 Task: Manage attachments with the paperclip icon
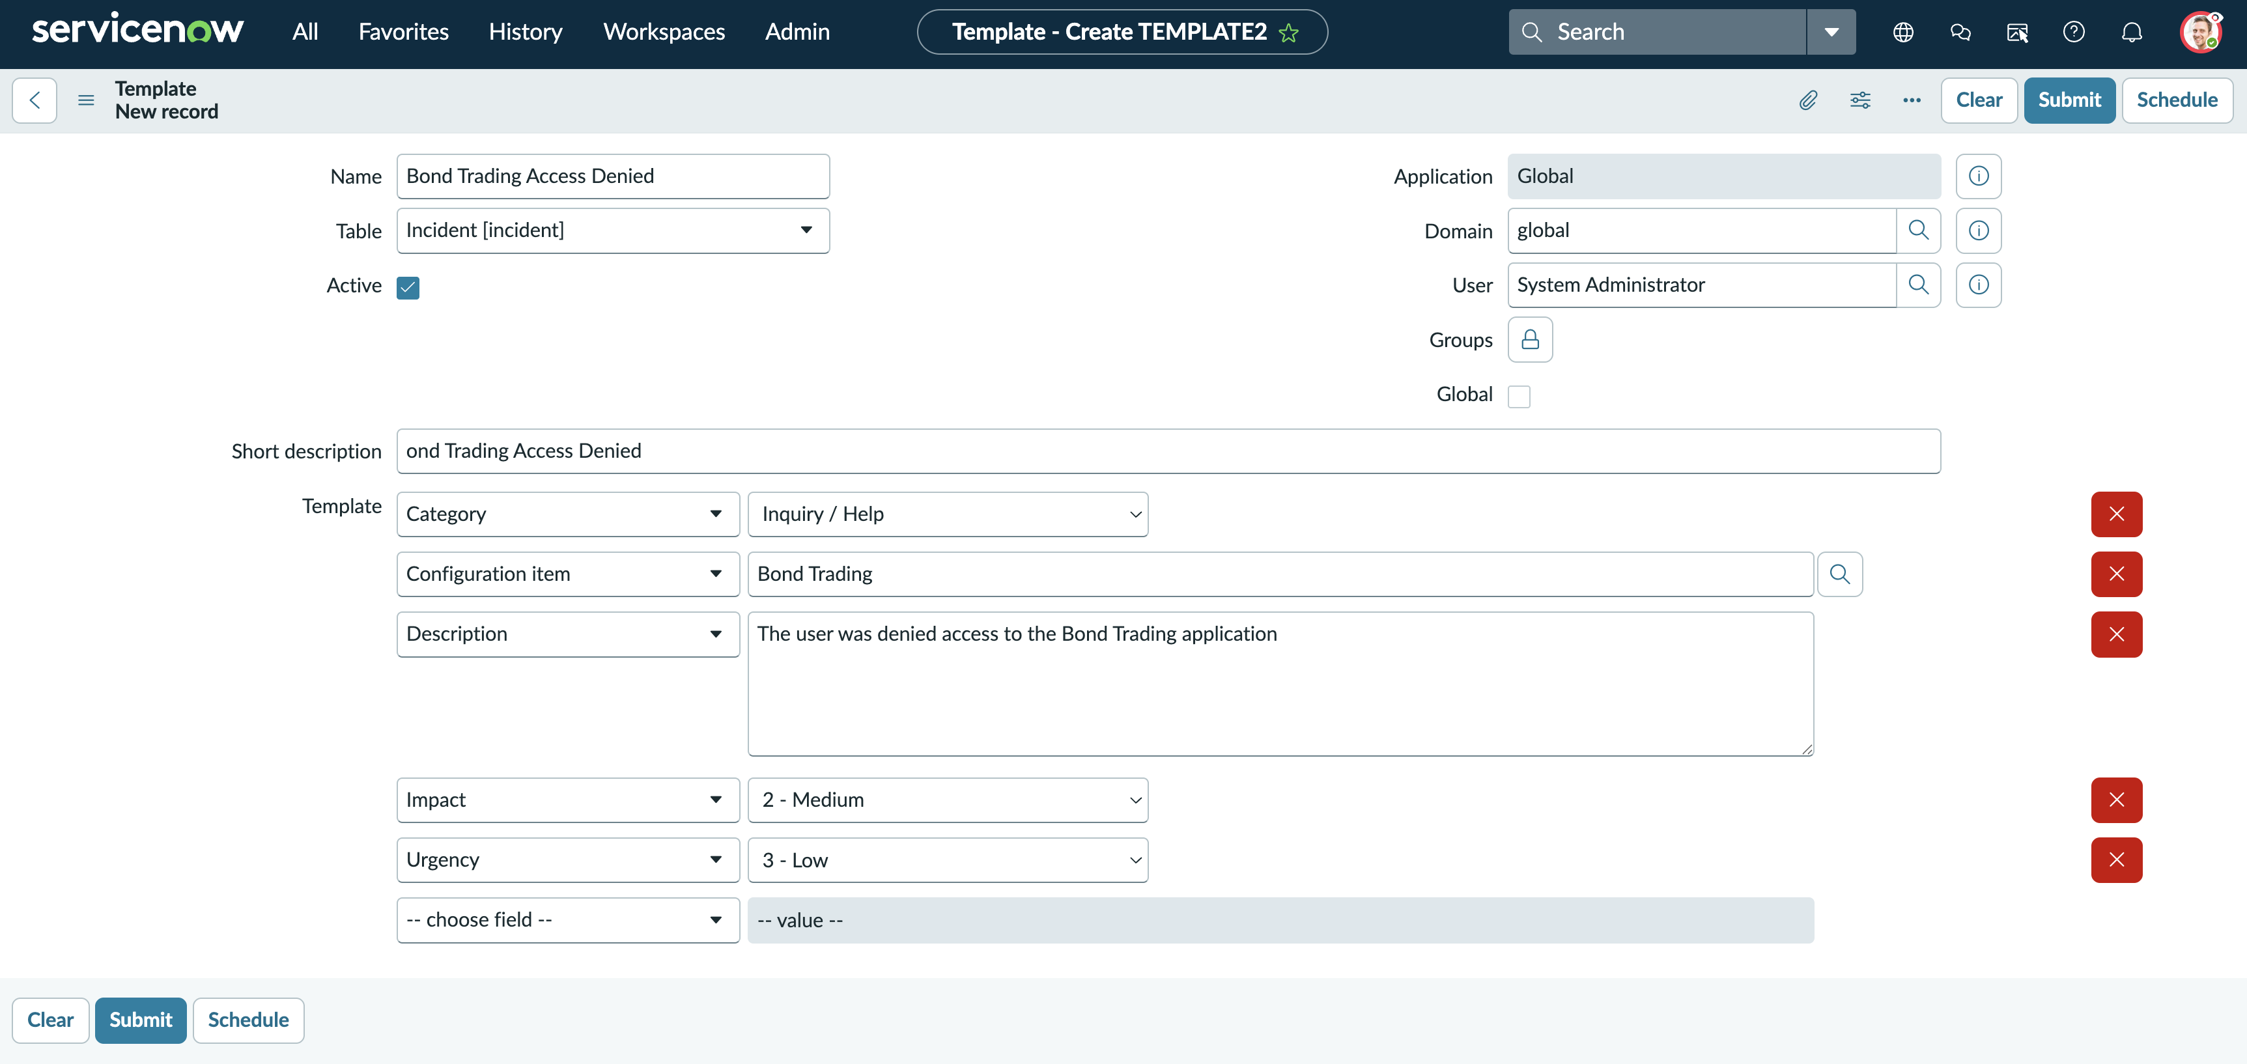pos(1808,100)
